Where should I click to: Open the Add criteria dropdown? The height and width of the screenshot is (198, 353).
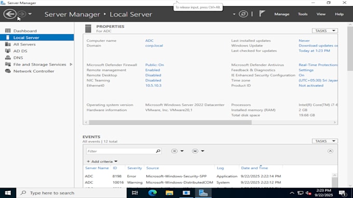(x=102, y=161)
